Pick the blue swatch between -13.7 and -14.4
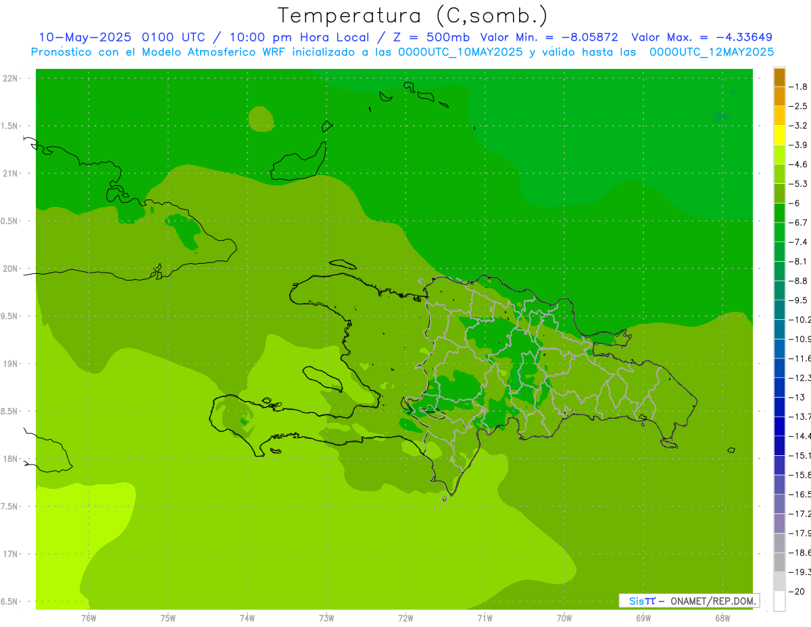Viewport: 811px width, 627px height. coord(779,426)
